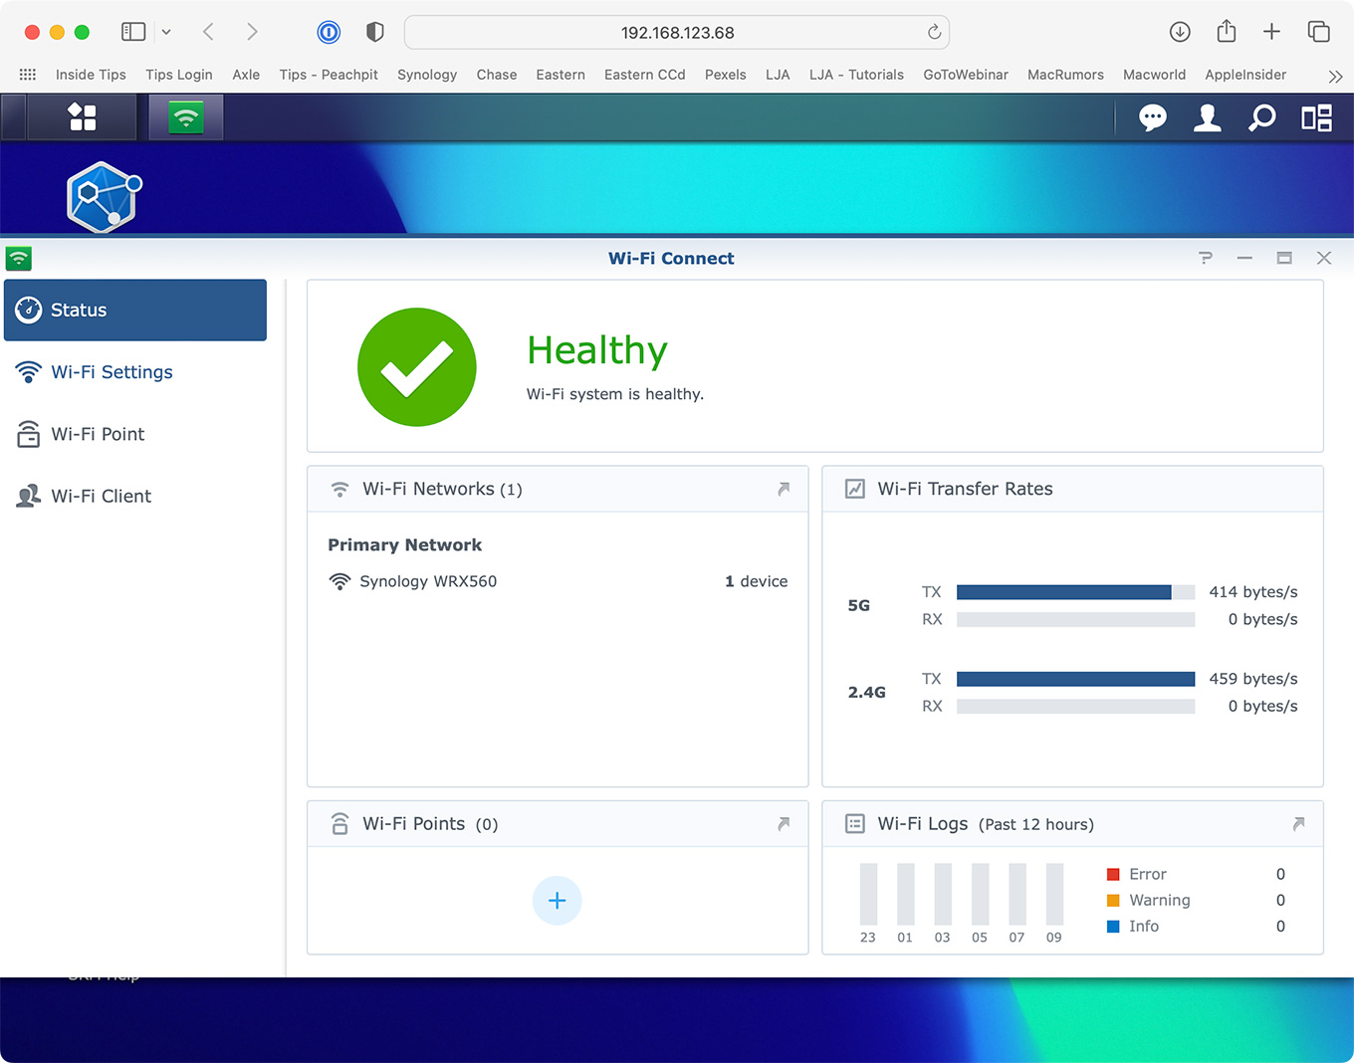The height and width of the screenshot is (1063, 1354).
Task: Select the Status sidebar tab
Action: coord(135,311)
